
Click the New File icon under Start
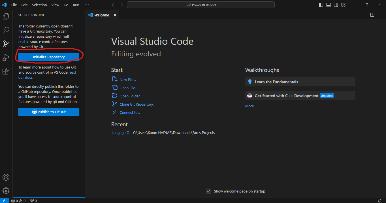coord(114,79)
